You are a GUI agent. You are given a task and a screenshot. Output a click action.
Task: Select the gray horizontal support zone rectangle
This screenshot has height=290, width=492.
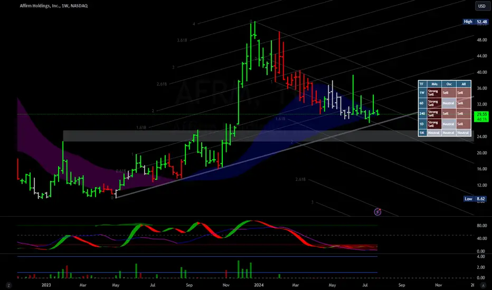(268, 136)
